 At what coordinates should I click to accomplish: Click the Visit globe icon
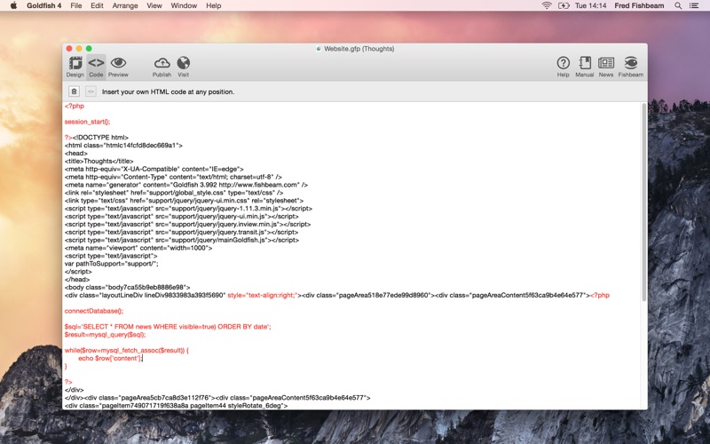[184, 64]
